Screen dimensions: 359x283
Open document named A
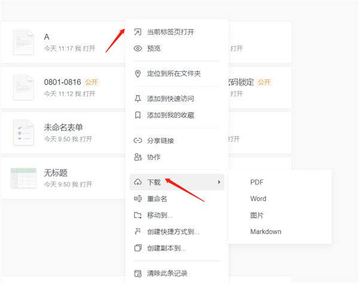(x=47, y=37)
